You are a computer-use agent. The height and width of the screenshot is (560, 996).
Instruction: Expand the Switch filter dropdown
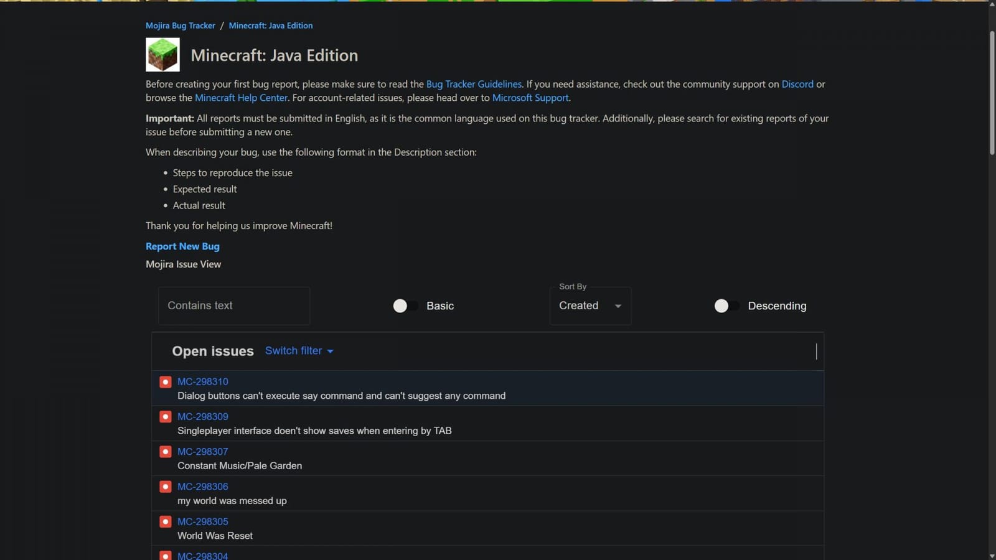coord(299,350)
